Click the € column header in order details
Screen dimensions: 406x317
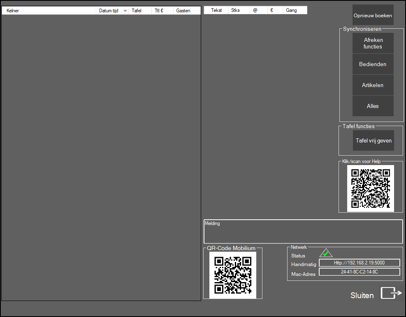275,10
